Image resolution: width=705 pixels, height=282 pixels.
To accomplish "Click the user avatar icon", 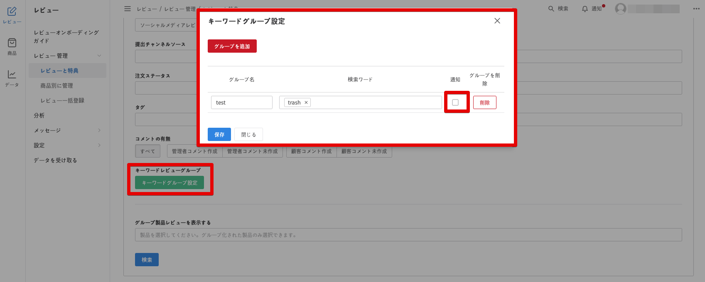I will click(x=621, y=9).
